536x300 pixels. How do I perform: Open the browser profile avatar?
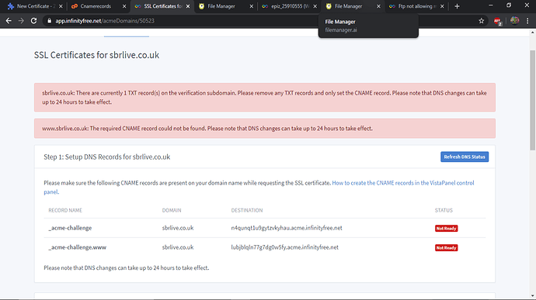click(x=514, y=21)
